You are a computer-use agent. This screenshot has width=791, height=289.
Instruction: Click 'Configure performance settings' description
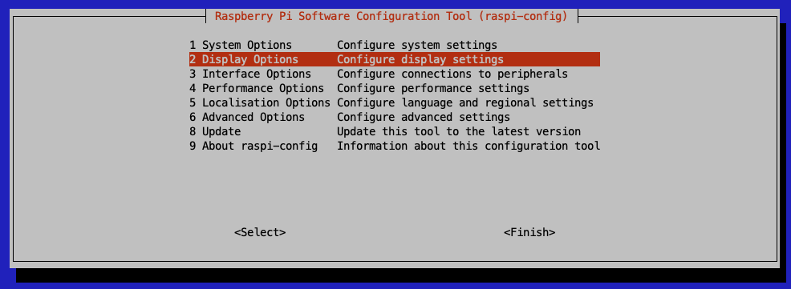(x=433, y=88)
